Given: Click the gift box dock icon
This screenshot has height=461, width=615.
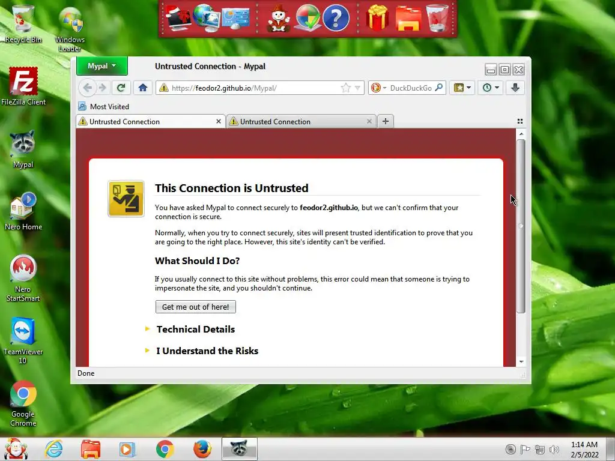Looking at the screenshot, I should [x=377, y=18].
